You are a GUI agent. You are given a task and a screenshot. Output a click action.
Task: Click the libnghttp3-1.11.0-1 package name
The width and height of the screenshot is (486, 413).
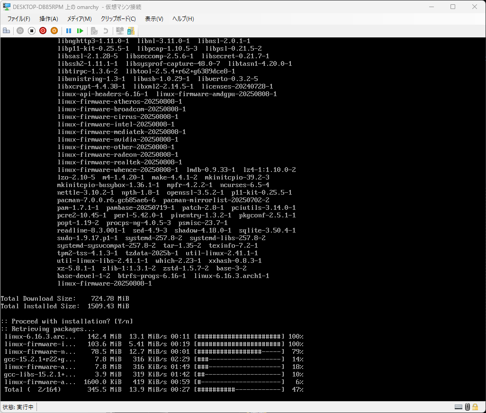coord(93,41)
